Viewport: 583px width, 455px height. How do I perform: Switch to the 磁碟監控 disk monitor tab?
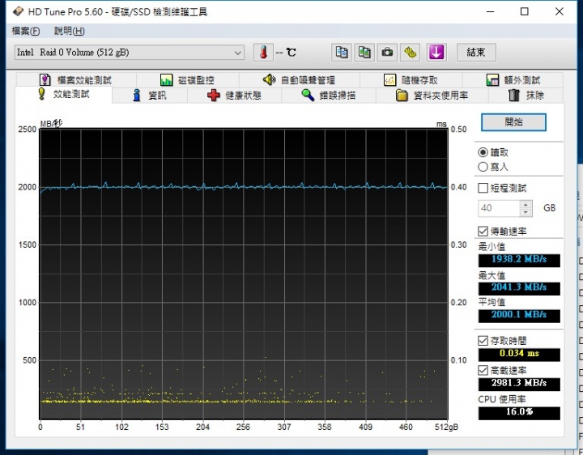pyautogui.click(x=187, y=80)
